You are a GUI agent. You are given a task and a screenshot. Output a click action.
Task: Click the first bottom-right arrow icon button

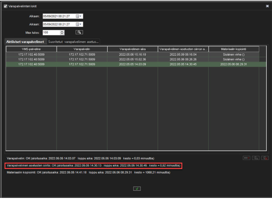coord(247,158)
